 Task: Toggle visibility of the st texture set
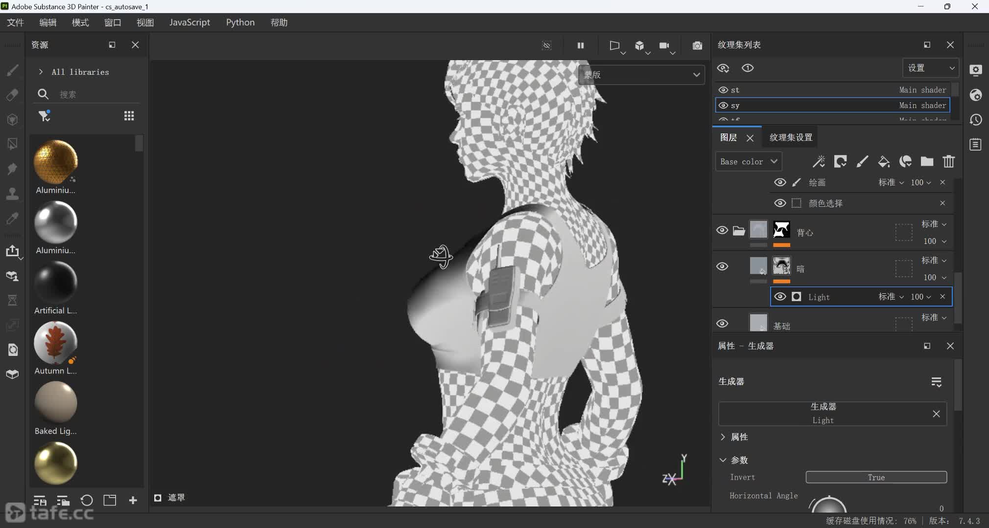723,90
